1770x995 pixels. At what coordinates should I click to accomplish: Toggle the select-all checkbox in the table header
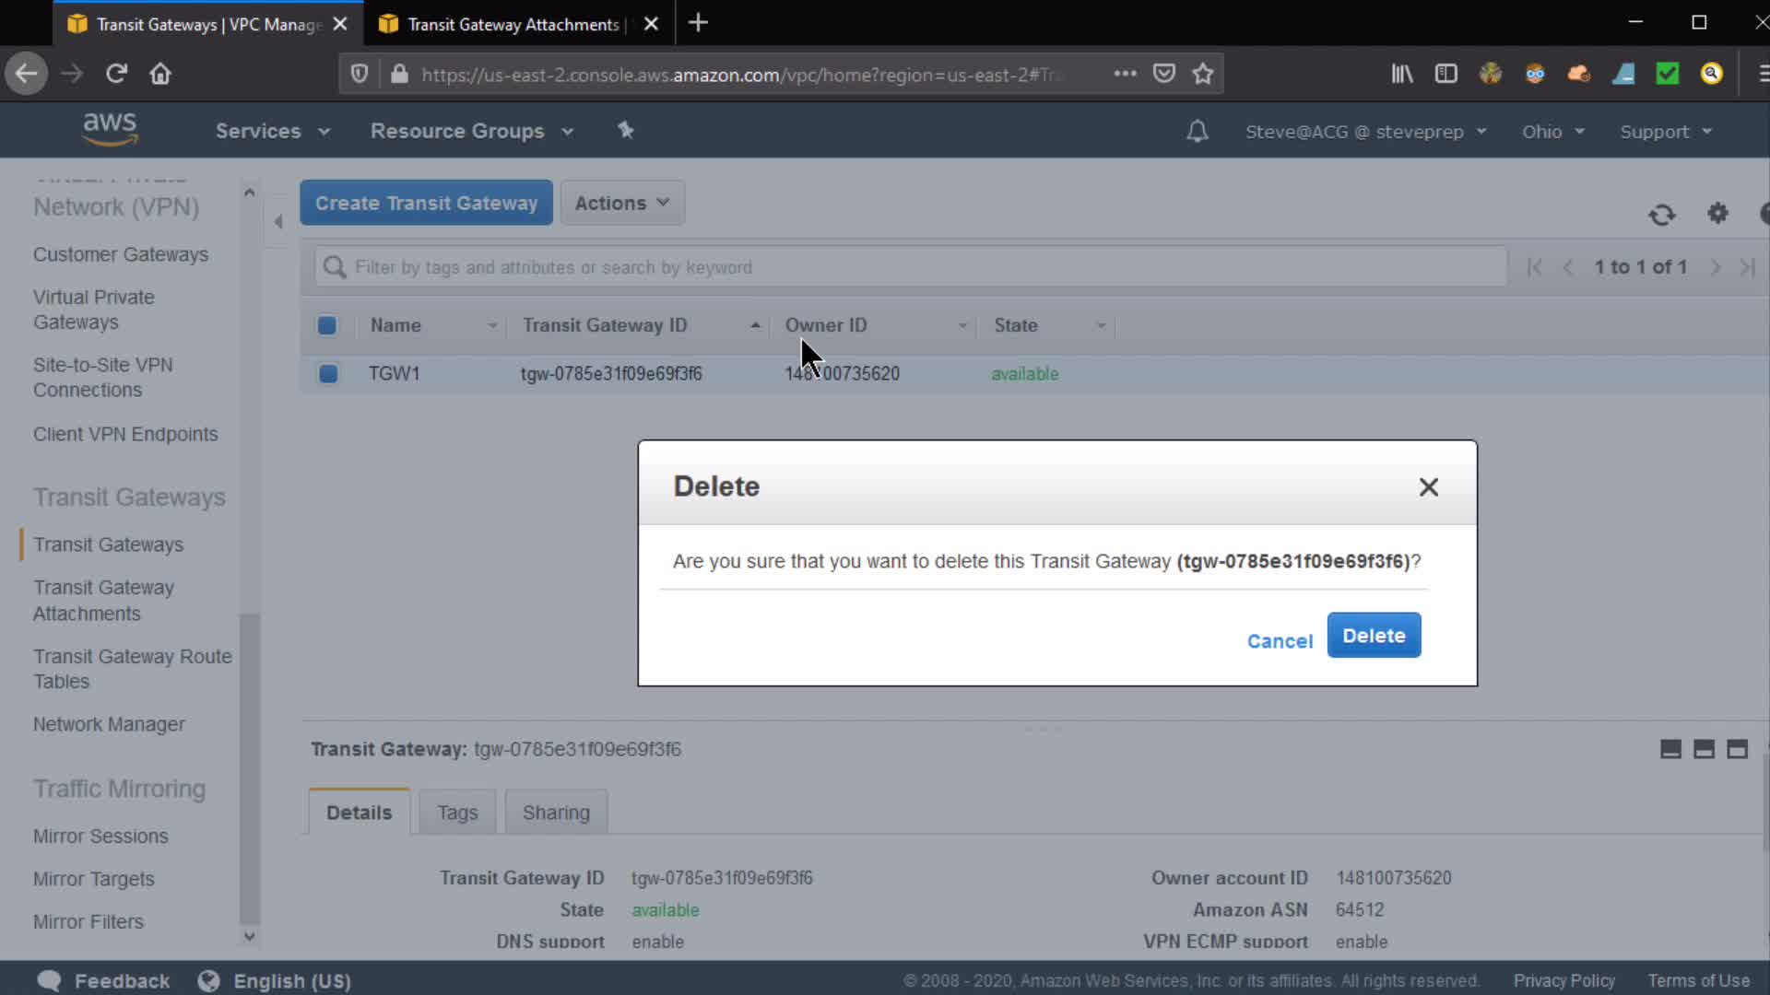(326, 325)
